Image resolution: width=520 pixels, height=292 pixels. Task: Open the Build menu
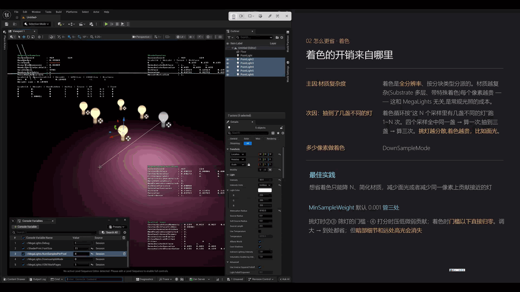pos(58,12)
